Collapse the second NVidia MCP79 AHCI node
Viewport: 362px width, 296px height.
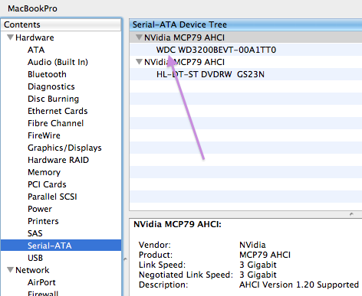click(139, 62)
